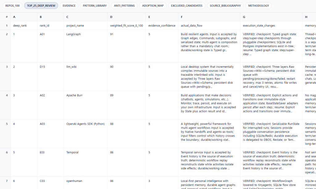Switch to the REPOS_100 tab
Image resolution: width=316 pixels, height=189 pixels.
(12, 6)
